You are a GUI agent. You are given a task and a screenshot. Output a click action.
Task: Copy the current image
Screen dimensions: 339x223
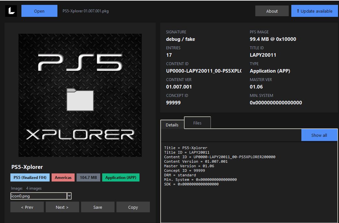pos(133,207)
